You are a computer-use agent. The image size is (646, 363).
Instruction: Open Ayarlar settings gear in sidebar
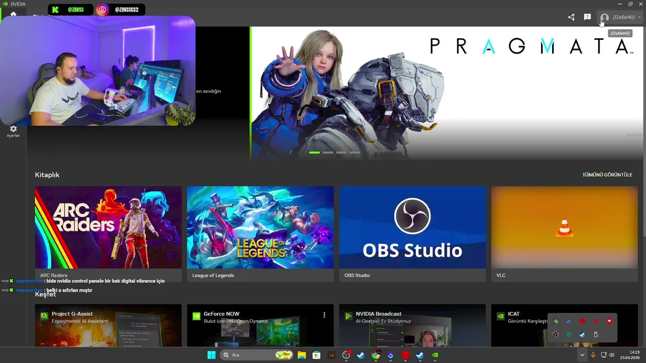pyautogui.click(x=13, y=132)
